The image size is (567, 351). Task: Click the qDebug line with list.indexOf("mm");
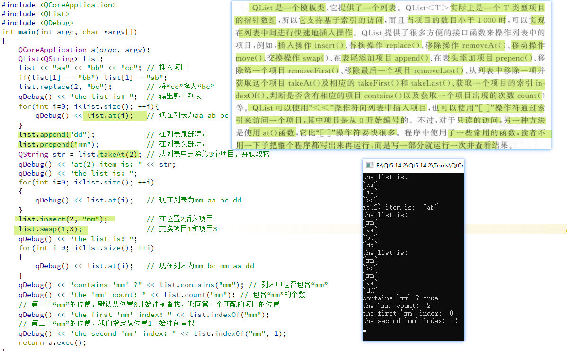point(144,315)
